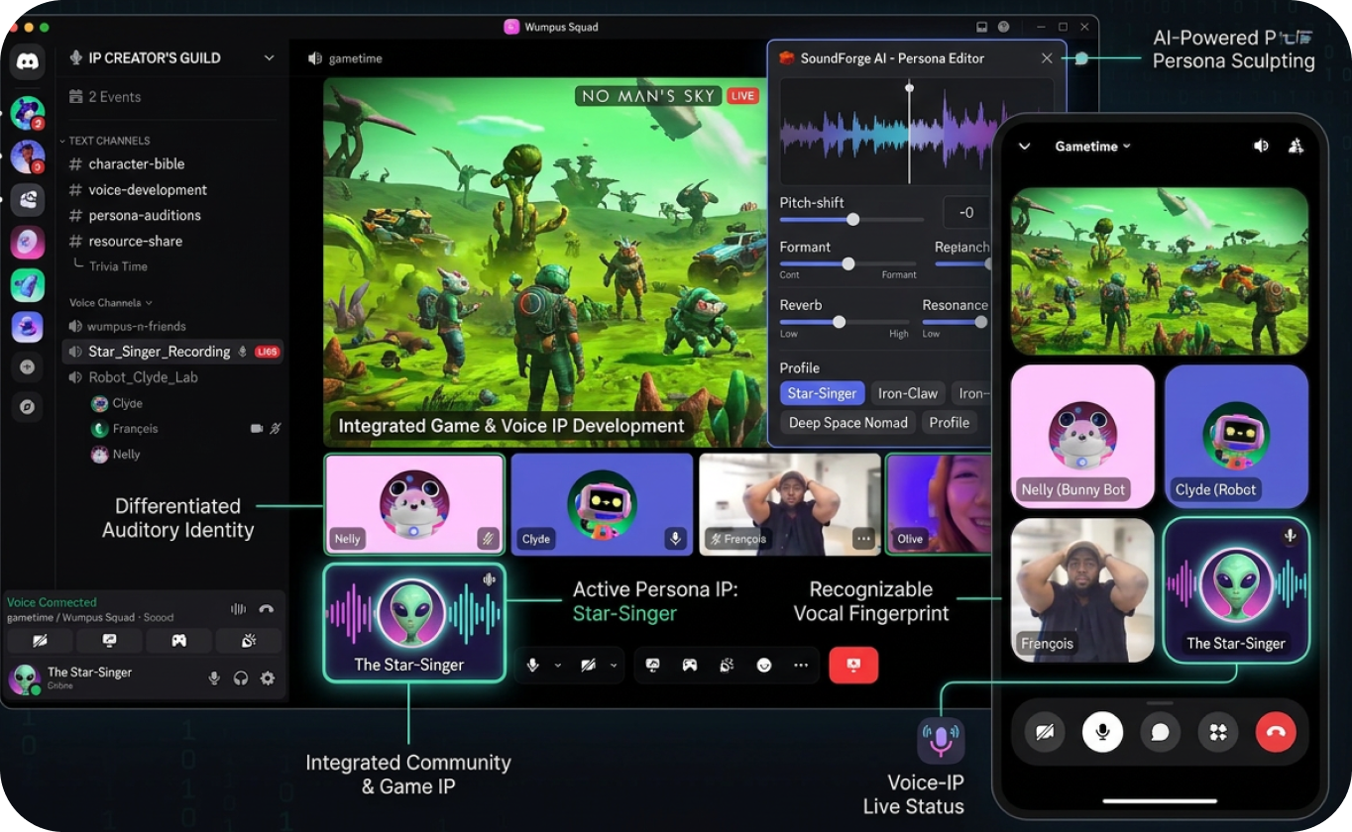The height and width of the screenshot is (832, 1352).
Task: Open the resource-share channel
Action: coord(126,241)
